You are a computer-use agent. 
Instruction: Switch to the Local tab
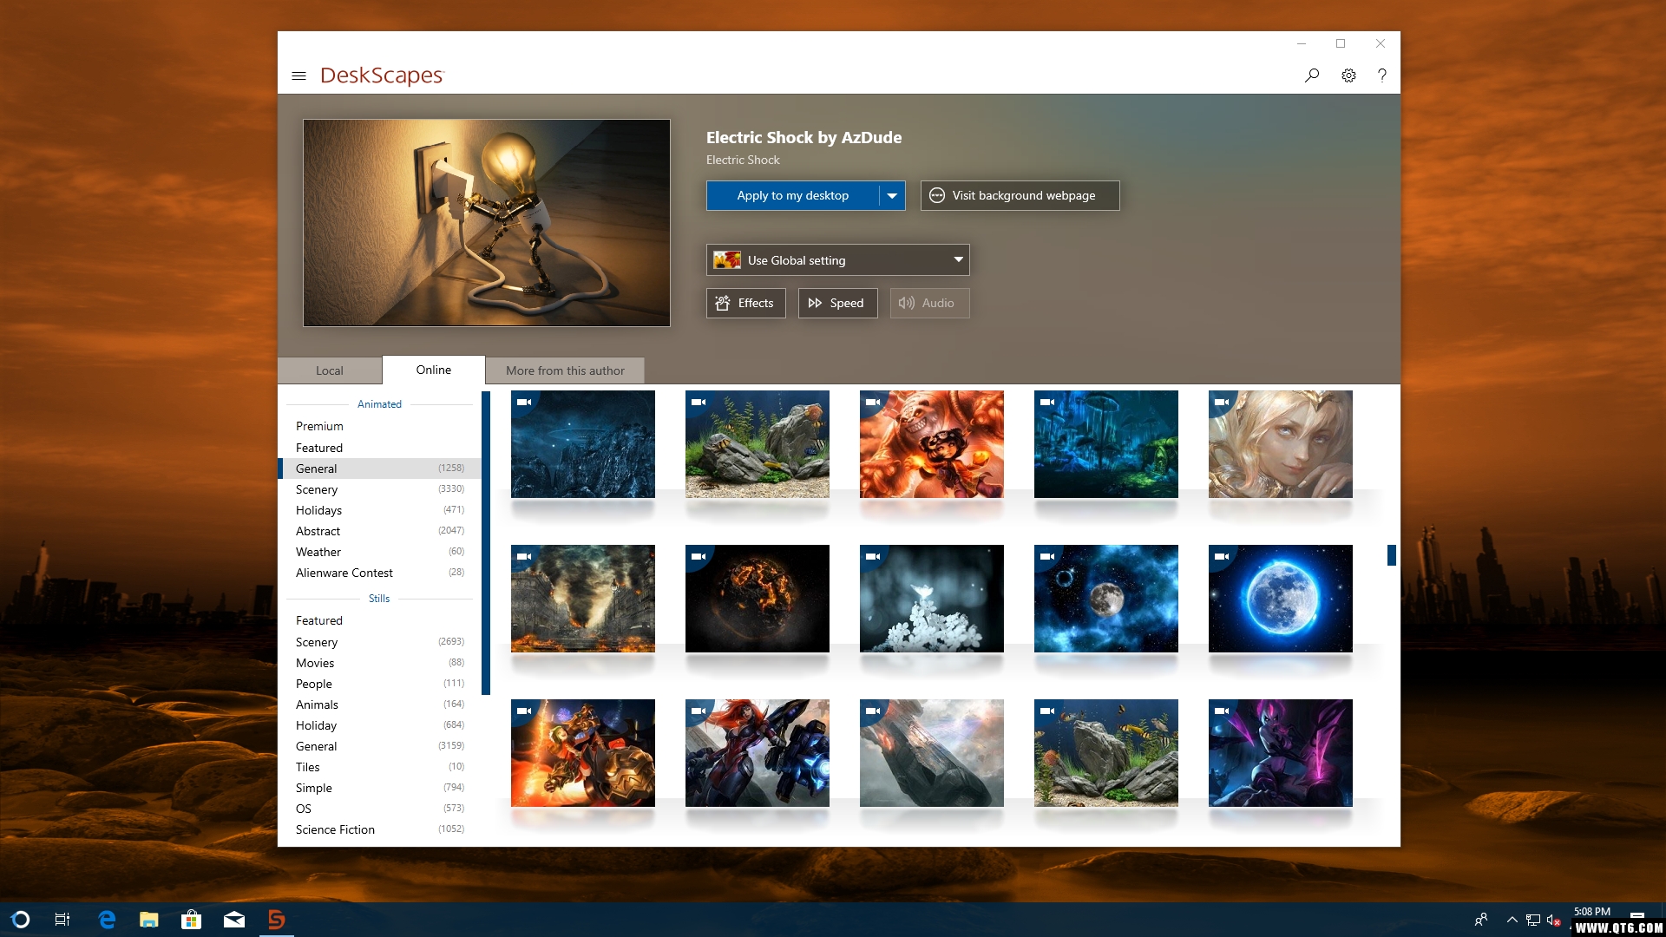click(330, 370)
